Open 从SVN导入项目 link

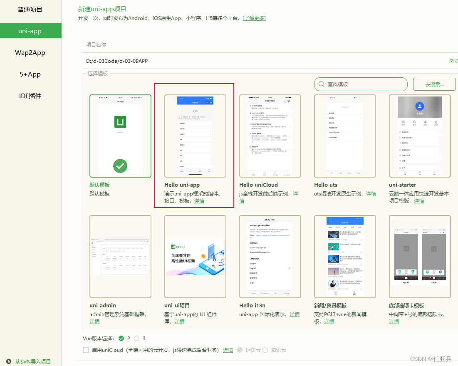coord(33,361)
